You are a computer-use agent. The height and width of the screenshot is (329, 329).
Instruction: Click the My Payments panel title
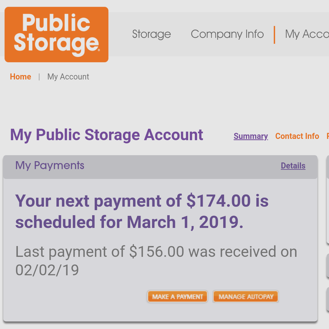pyautogui.click(x=50, y=165)
